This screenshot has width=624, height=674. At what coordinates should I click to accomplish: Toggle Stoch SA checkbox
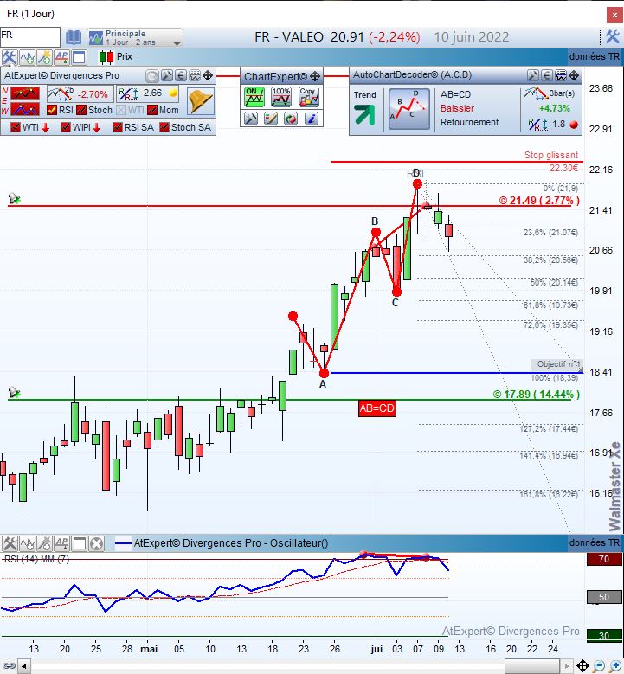point(164,127)
